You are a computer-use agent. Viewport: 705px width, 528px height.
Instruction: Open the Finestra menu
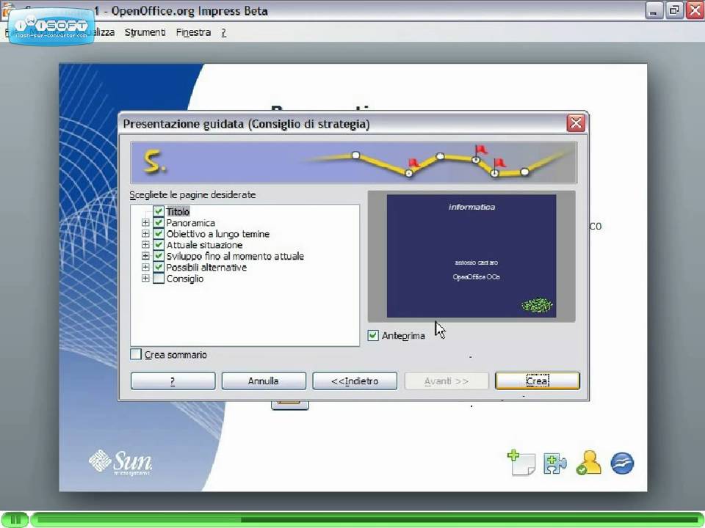[x=193, y=32]
